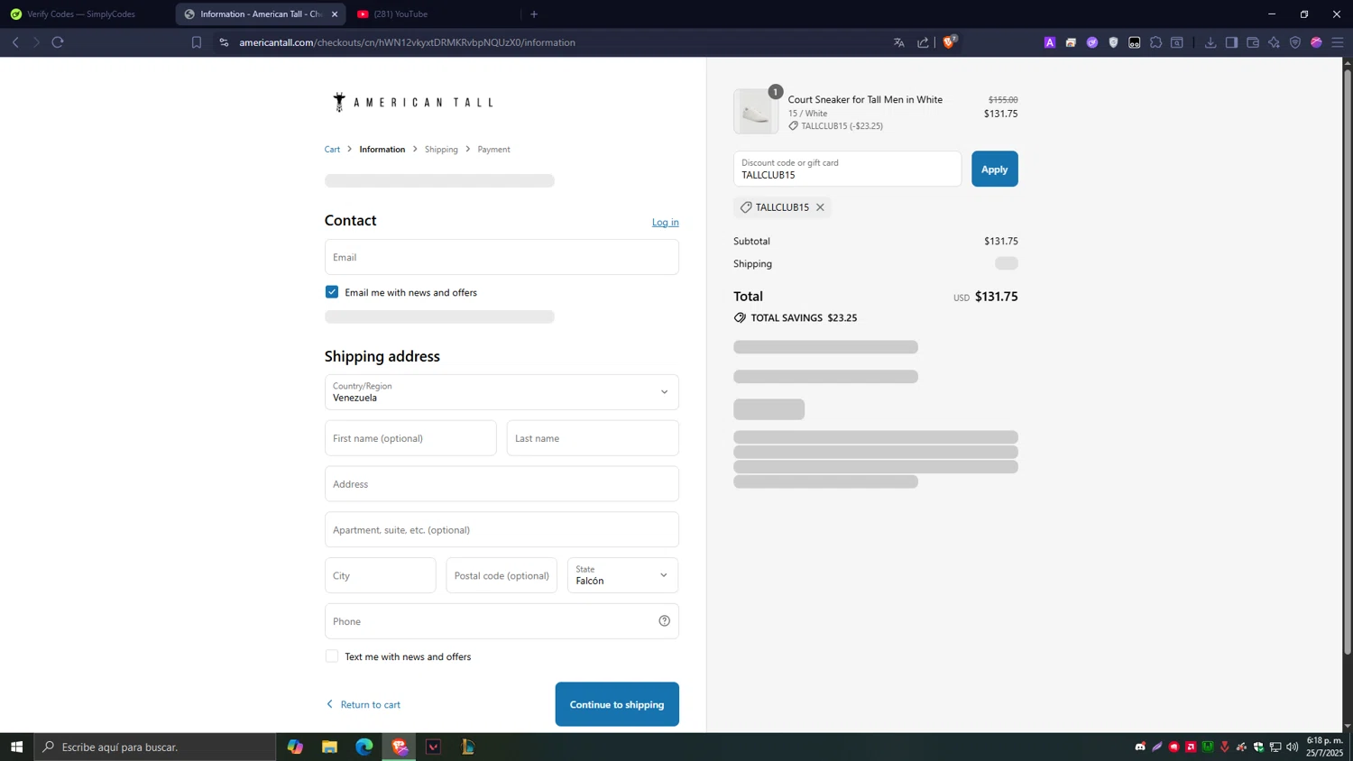1353x761 pixels.
Task: Open Brave VPN shield icon
Action: coord(1295,42)
